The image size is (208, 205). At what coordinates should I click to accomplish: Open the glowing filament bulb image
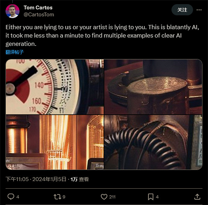click(x=54, y=142)
